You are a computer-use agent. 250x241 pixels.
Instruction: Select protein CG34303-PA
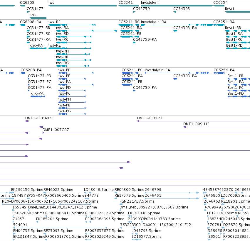(x=175, y=79)
